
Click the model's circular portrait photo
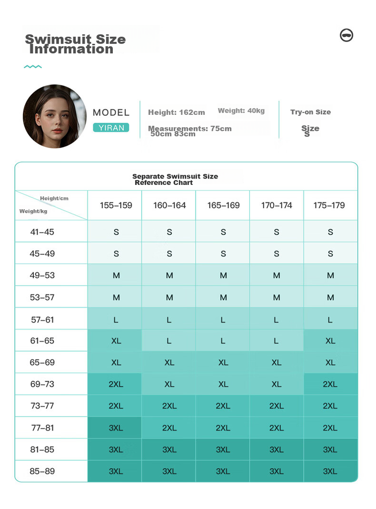55,116
